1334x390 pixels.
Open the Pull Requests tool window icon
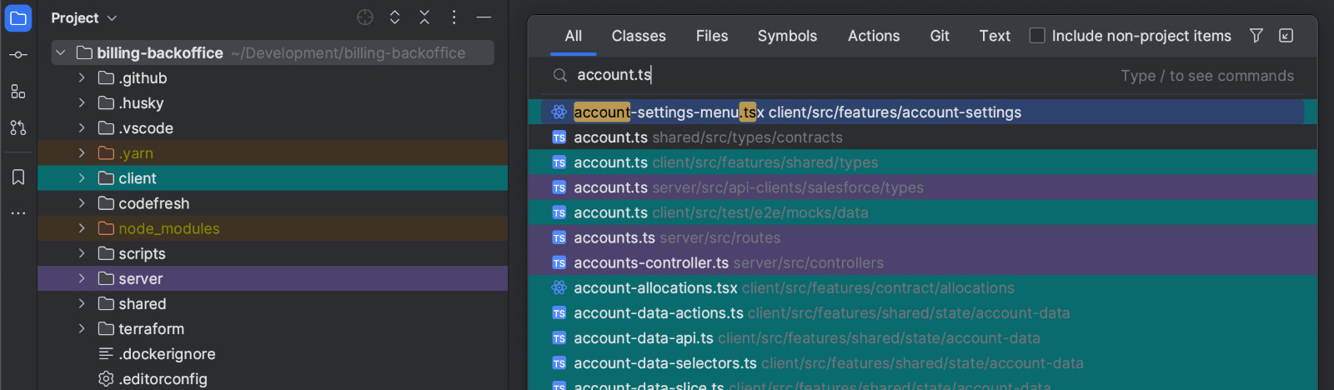18,127
